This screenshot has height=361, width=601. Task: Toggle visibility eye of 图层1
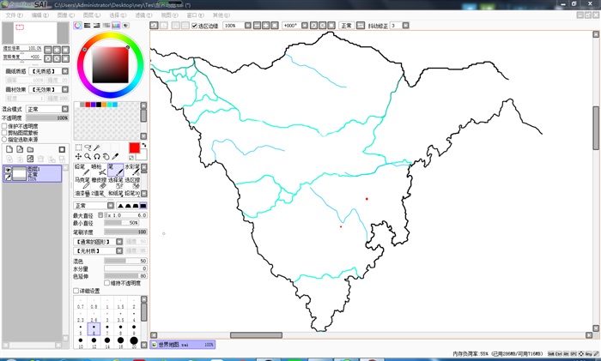point(9,171)
